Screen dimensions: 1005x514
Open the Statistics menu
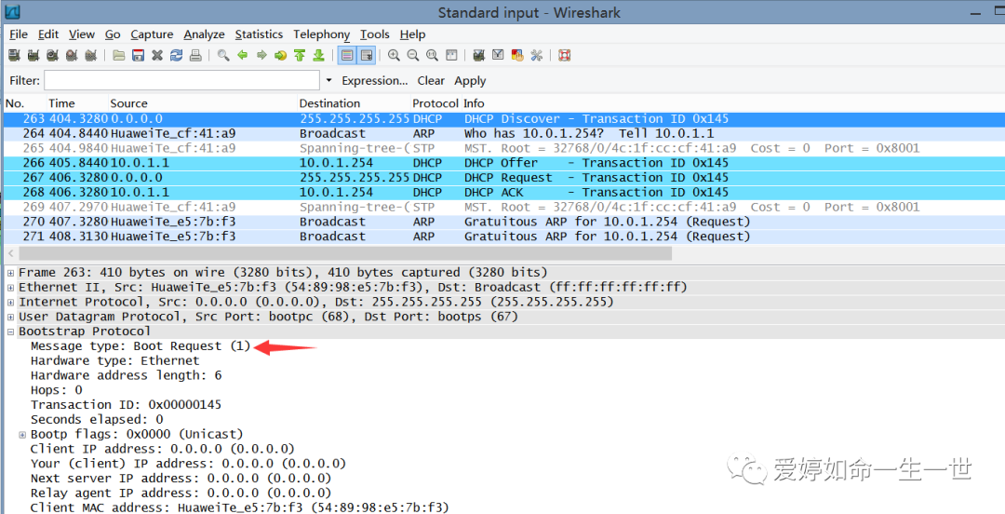pos(259,34)
